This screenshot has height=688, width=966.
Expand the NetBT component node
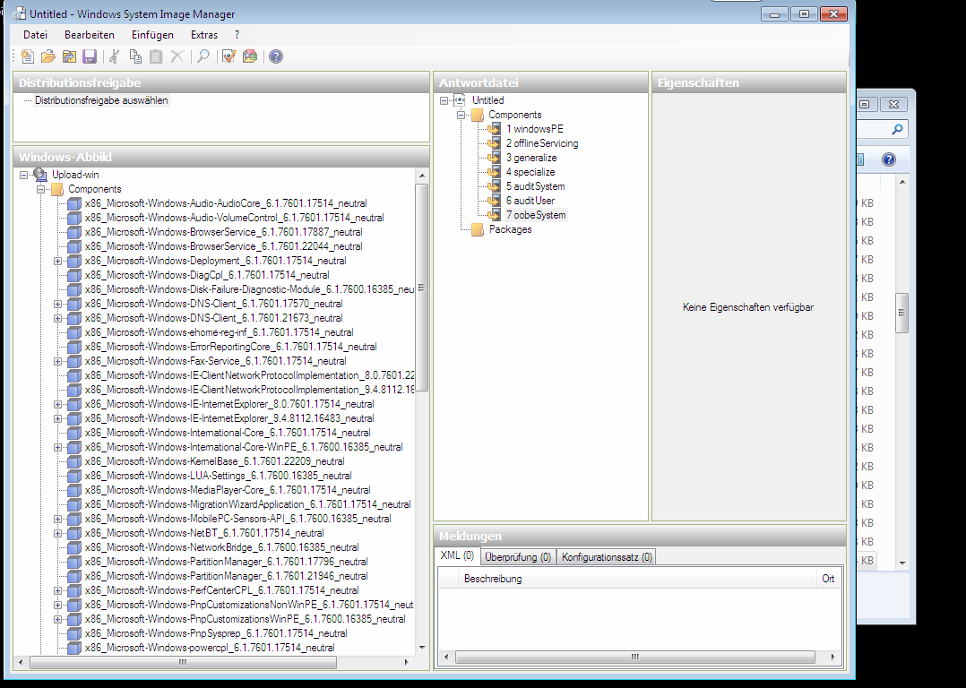[x=58, y=533]
